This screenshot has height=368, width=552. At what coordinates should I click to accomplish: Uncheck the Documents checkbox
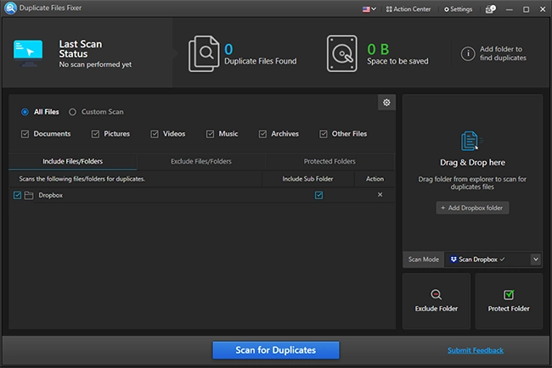tap(25, 134)
